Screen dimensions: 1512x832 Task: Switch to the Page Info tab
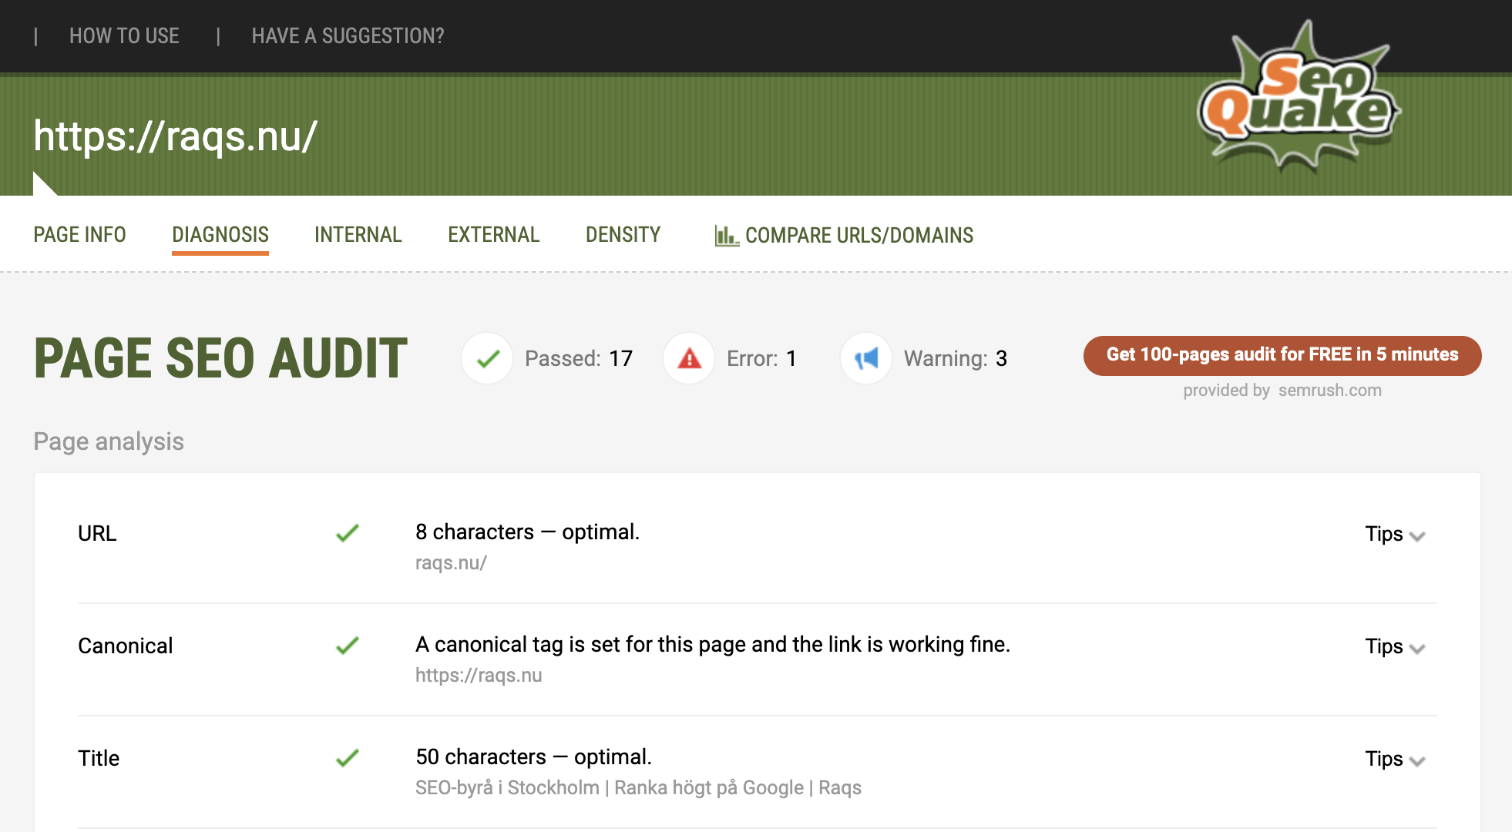tap(79, 234)
